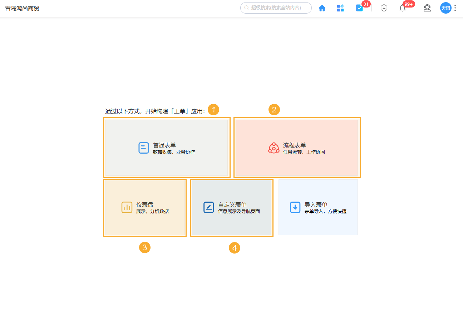Open the workspace app grid icon

click(340, 8)
